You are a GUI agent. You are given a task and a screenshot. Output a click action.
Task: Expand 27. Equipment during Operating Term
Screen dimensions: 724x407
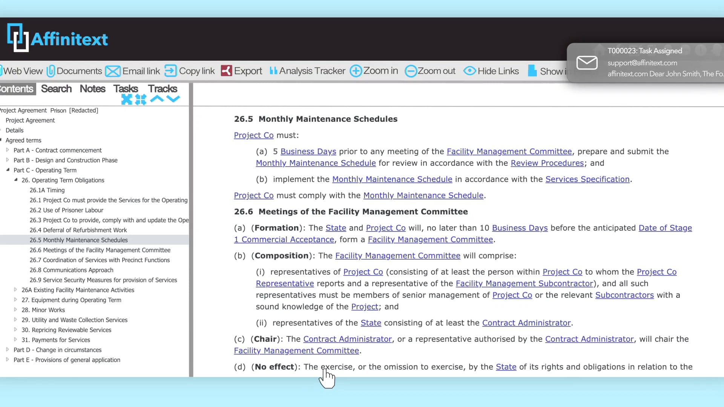point(15,300)
